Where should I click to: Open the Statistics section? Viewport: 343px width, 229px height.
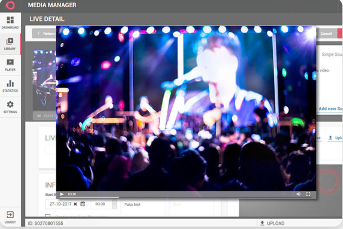(10, 86)
